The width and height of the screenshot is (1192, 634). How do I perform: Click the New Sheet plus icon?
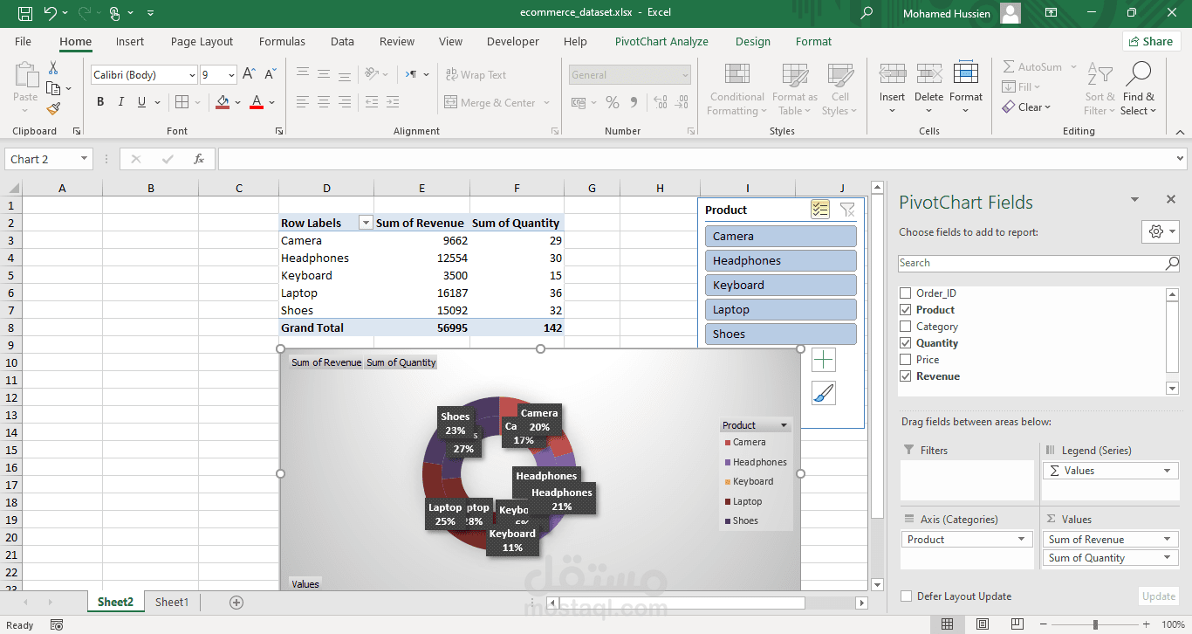tap(236, 603)
